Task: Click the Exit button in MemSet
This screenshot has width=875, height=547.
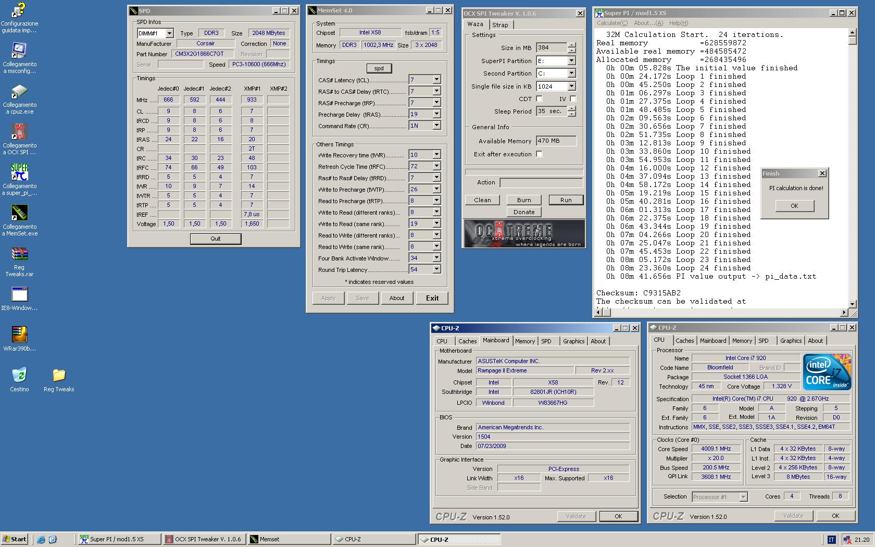Action: tap(432, 298)
